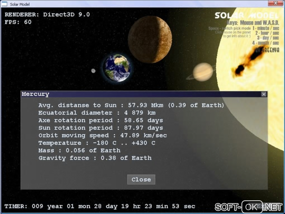Click 'Space - switch pick mode' hint

point(230,28)
